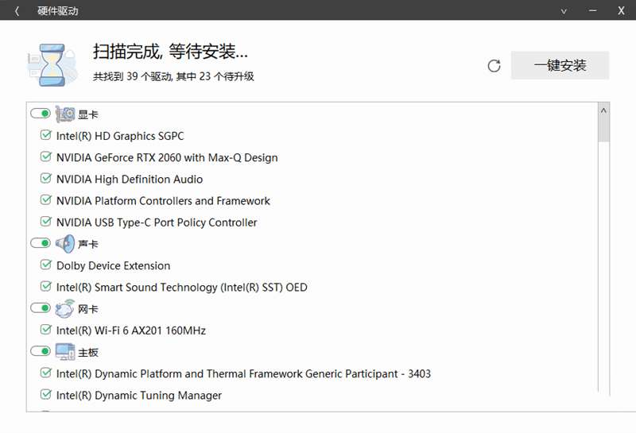This screenshot has height=433, width=636.
Task: Uncheck NVIDIA GeForce RTX 2060 driver
Action: [x=45, y=157]
